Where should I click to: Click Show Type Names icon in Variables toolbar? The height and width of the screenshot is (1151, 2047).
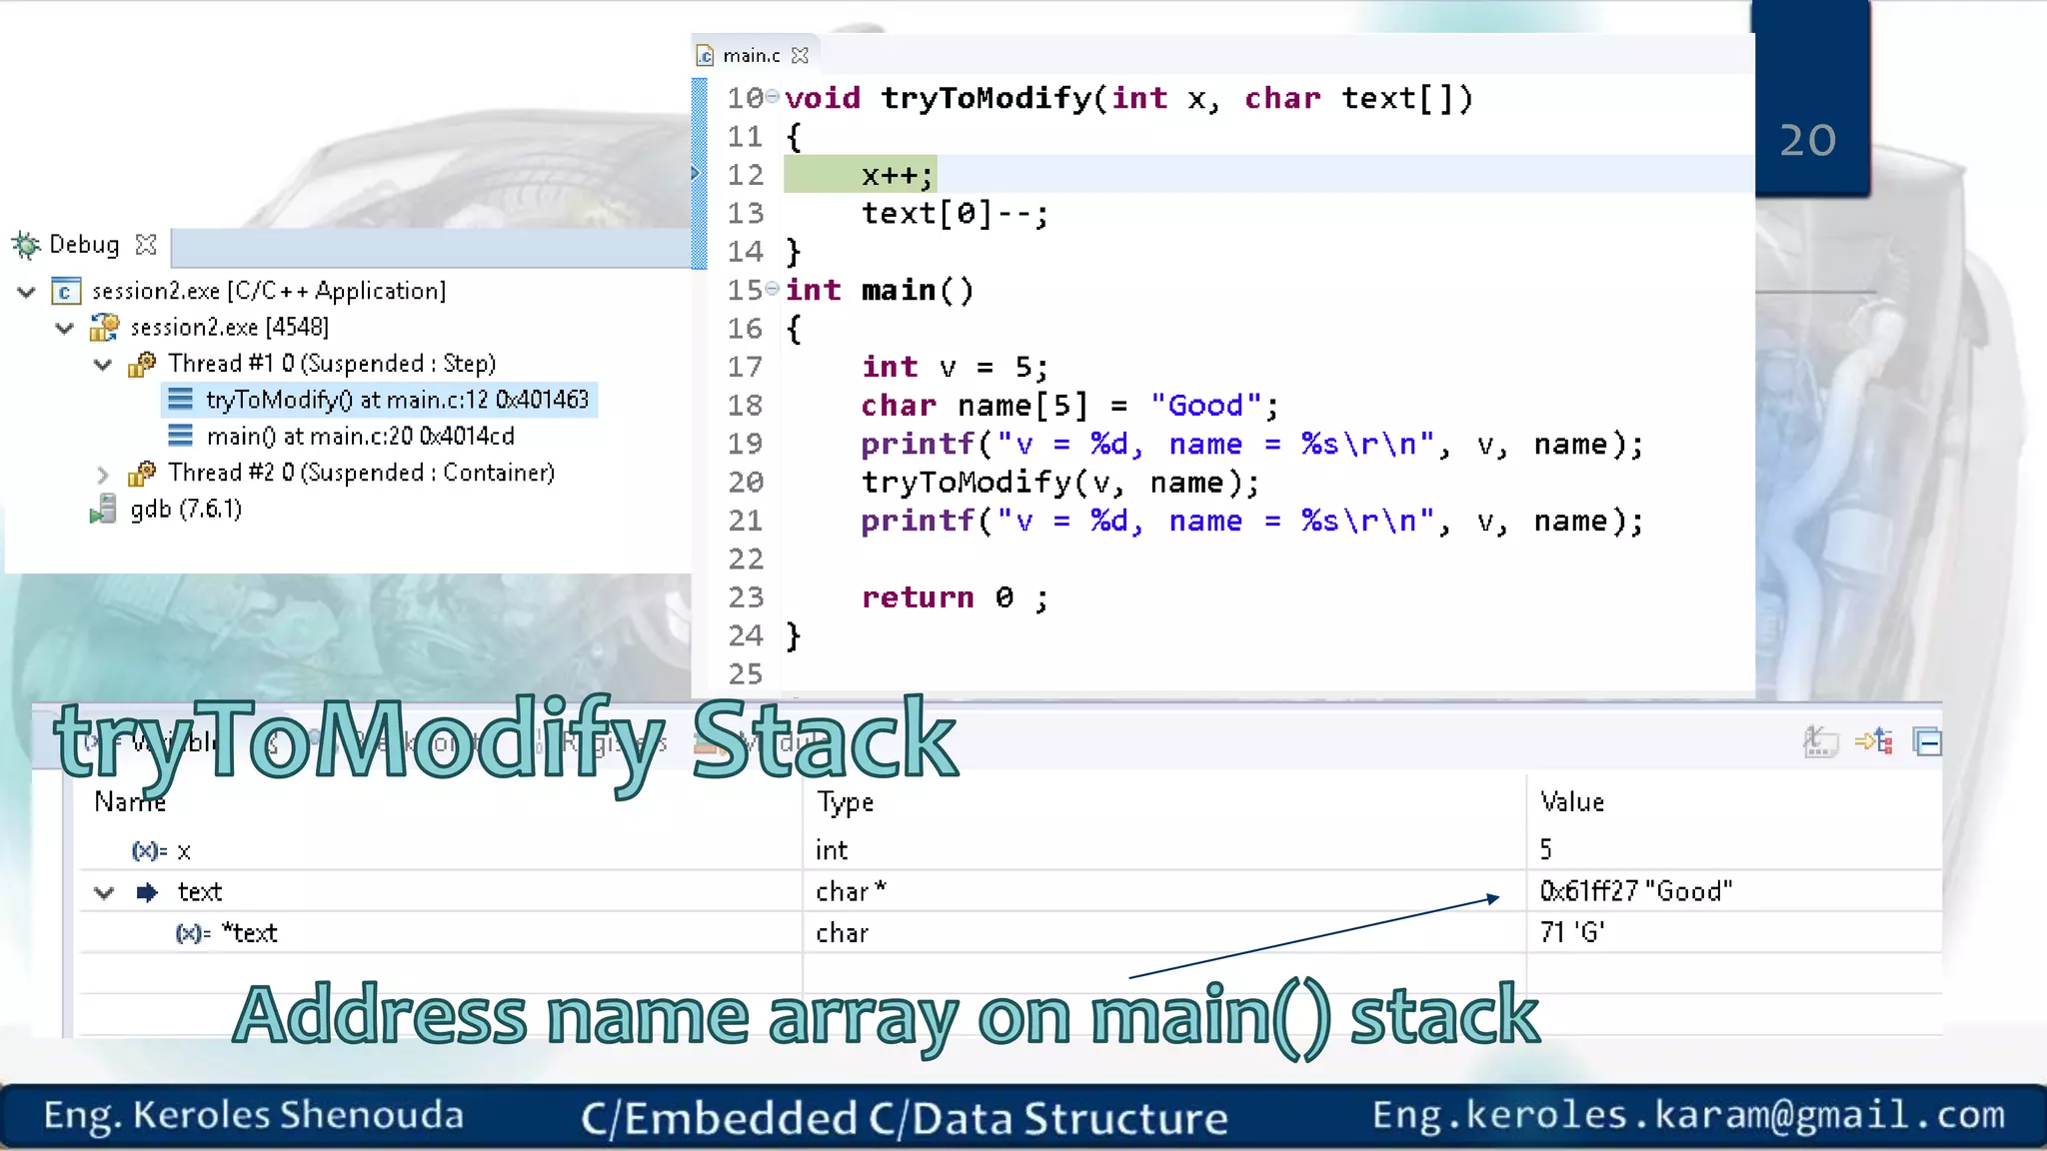[1820, 742]
